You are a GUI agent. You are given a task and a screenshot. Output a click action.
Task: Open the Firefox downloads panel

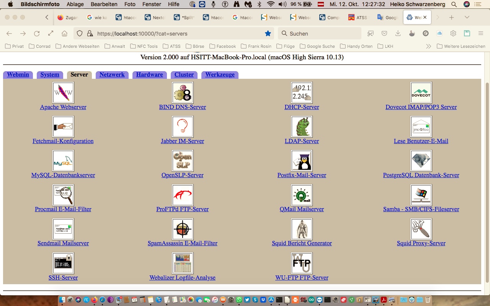click(x=398, y=34)
